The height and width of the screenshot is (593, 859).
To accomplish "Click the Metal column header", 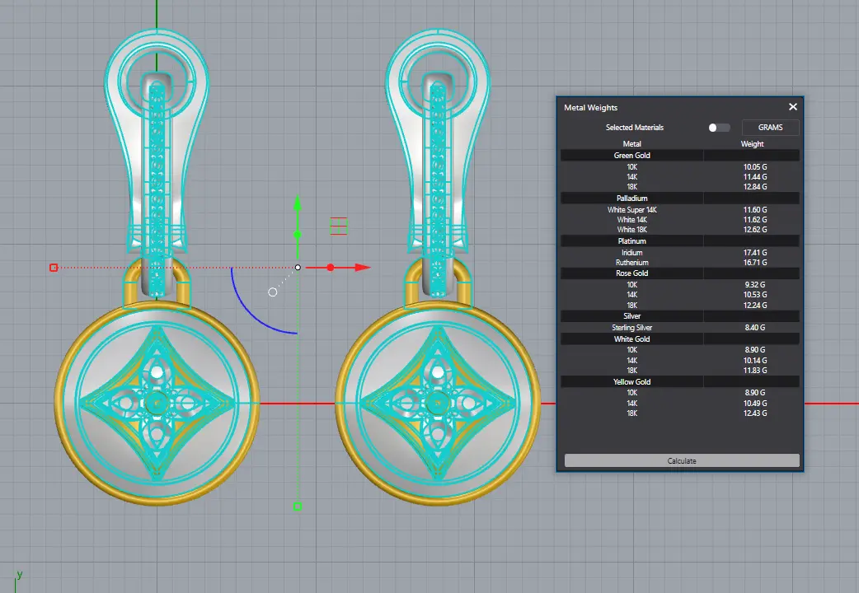I will (x=631, y=144).
